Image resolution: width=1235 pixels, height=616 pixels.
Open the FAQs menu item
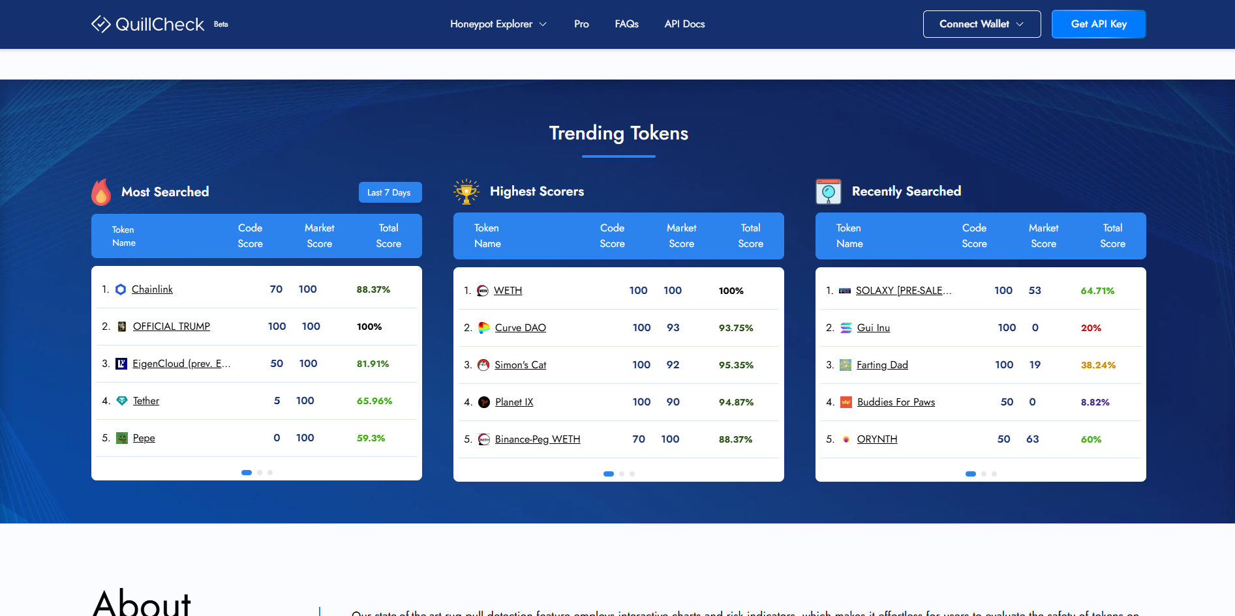pos(626,24)
